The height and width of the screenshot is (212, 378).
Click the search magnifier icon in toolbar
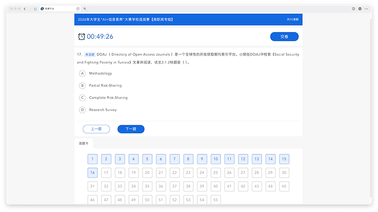pyautogui.click(x=85, y=9)
